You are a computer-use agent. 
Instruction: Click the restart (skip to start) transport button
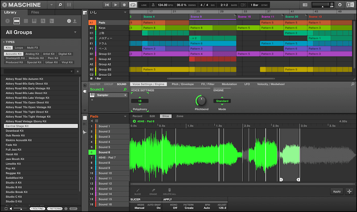coord(107,5)
